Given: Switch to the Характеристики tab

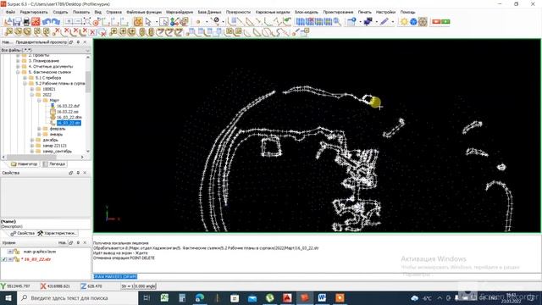Looking at the screenshot, I should tap(58, 233).
